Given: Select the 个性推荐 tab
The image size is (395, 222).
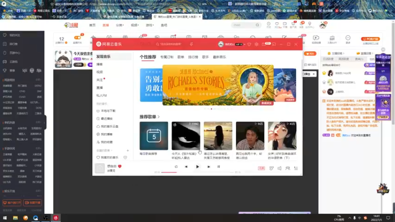Looking at the screenshot, I should (x=148, y=57).
